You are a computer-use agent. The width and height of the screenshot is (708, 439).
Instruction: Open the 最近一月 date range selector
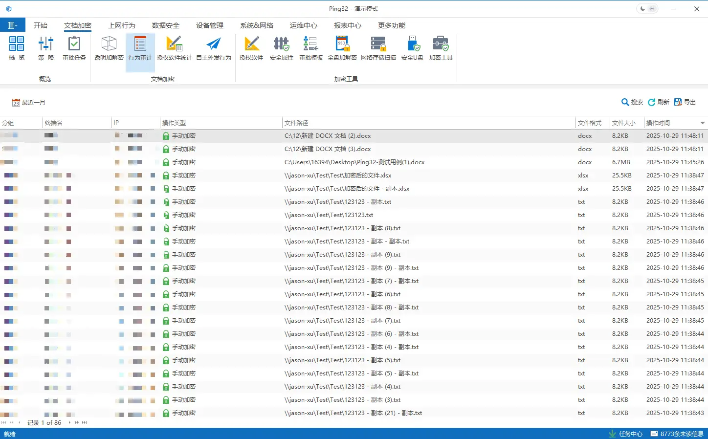(x=29, y=102)
